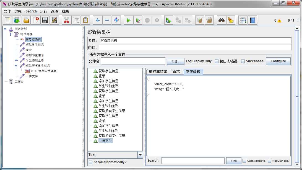This screenshot has height=170, width=302.
Task: Click the Save As toolbar icon
Action: [x=54, y=20]
